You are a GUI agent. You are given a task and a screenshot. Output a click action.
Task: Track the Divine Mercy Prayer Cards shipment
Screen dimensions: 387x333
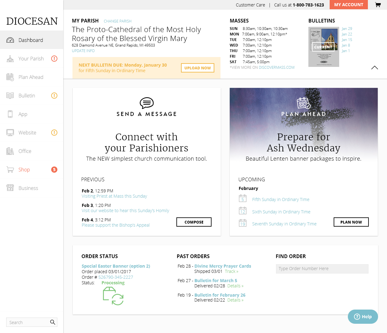(x=231, y=272)
